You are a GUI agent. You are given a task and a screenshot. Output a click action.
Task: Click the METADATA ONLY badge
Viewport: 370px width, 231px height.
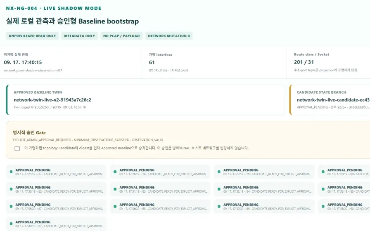coord(80,36)
